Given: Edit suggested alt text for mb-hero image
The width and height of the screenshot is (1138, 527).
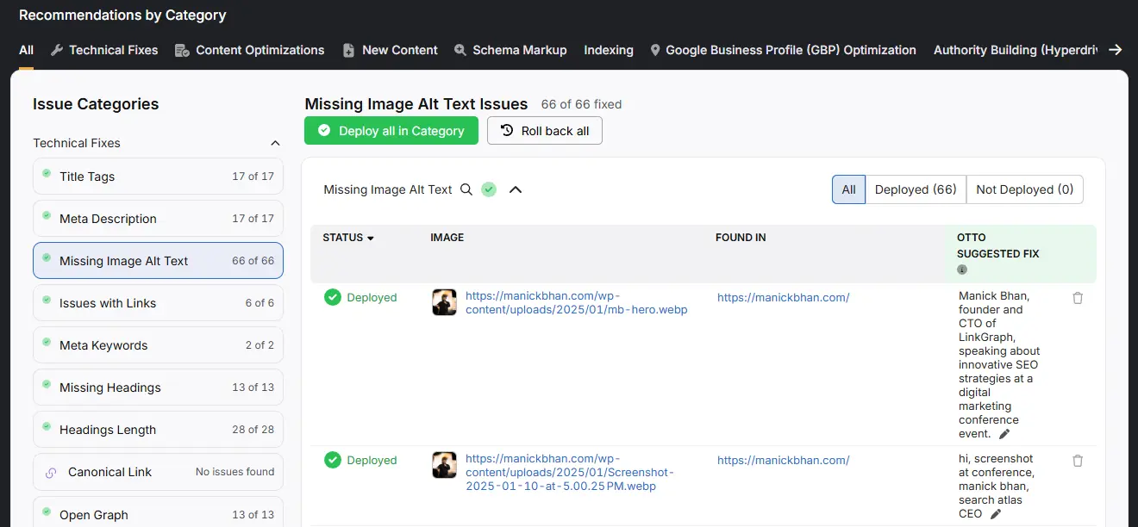Looking at the screenshot, I should click(1004, 434).
